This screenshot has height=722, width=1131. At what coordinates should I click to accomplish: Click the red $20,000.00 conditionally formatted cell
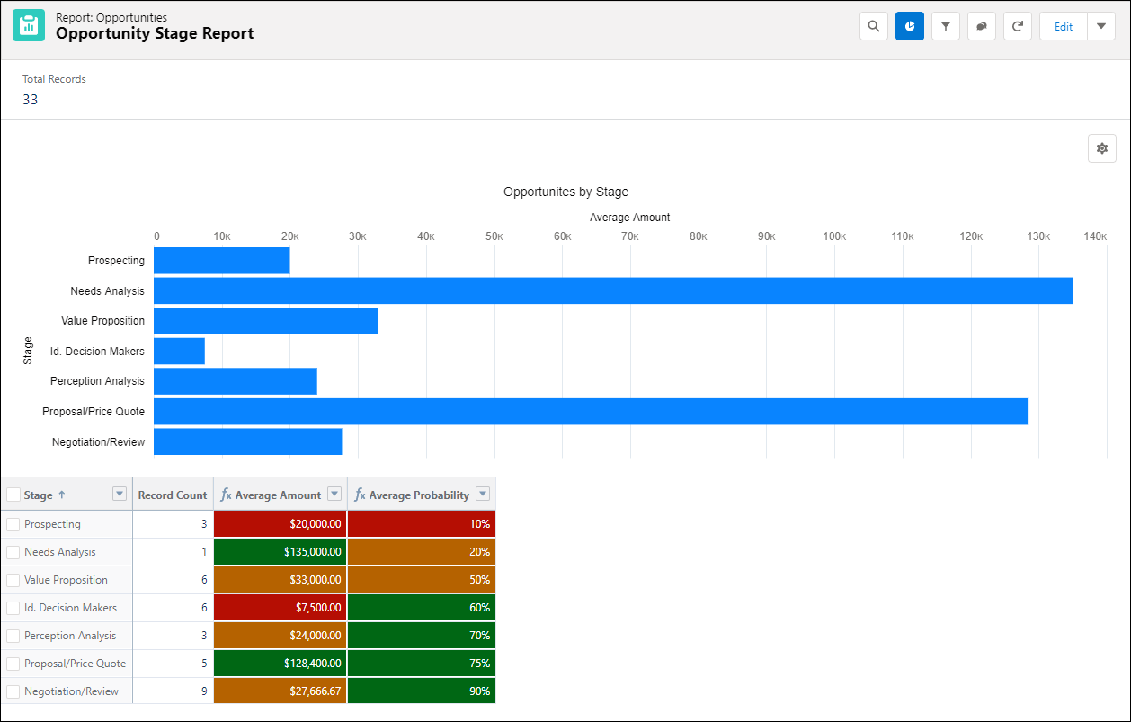pos(280,523)
